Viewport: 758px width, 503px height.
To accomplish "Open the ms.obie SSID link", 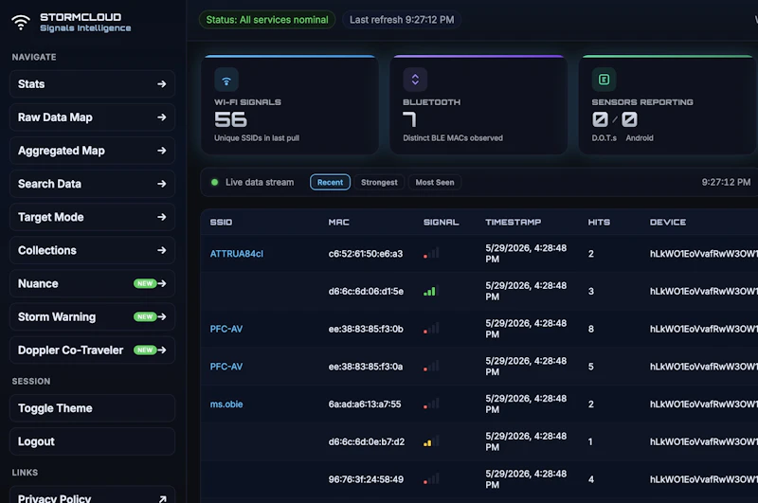I will (226, 404).
